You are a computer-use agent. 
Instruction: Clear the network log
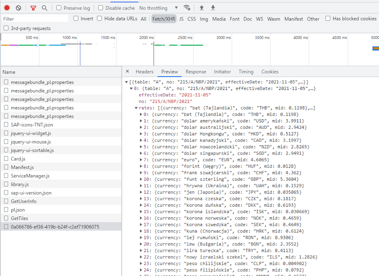coord(18,8)
